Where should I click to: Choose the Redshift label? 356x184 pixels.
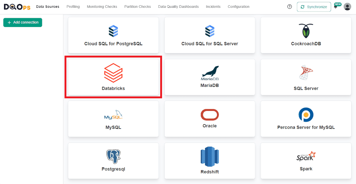tap(210, 172)
